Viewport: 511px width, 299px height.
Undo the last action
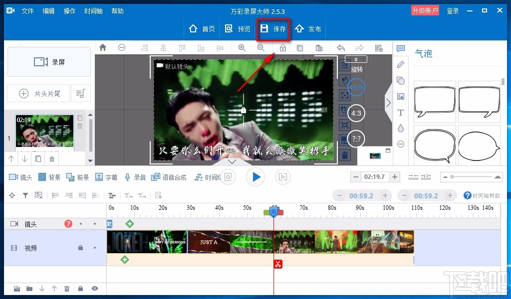click(x=341, y=48)
